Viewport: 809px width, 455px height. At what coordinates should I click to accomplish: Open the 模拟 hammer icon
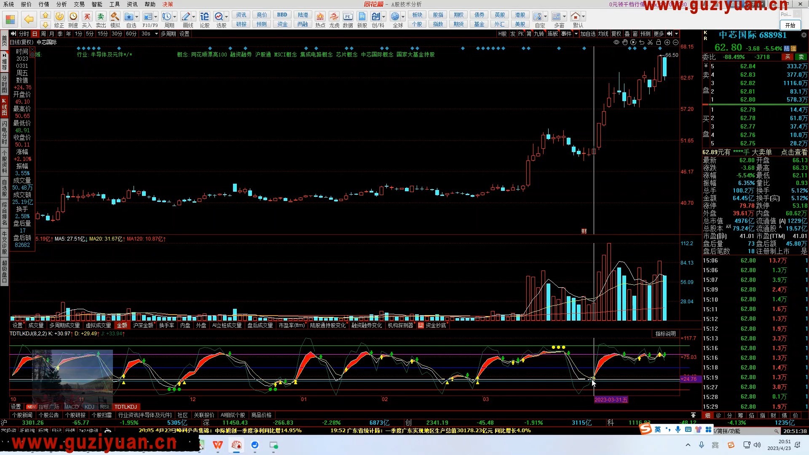115,17
